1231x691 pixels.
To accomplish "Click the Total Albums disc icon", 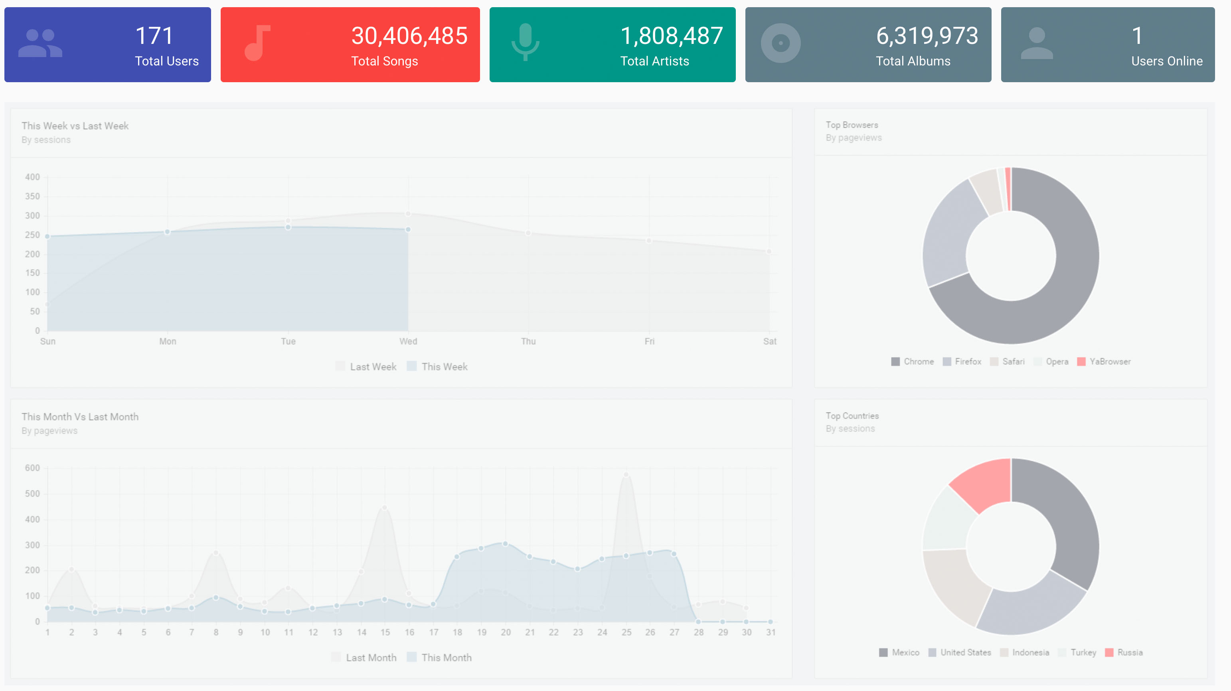I will pyautogui.click(x=780, y=43).
